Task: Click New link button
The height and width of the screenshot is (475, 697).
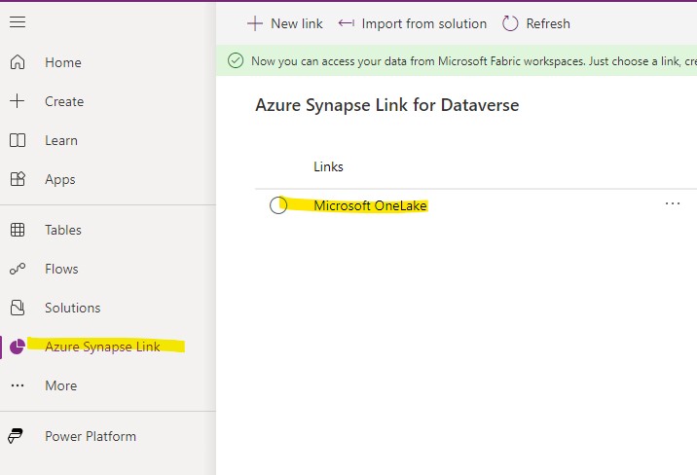Action: coord(285,23)
